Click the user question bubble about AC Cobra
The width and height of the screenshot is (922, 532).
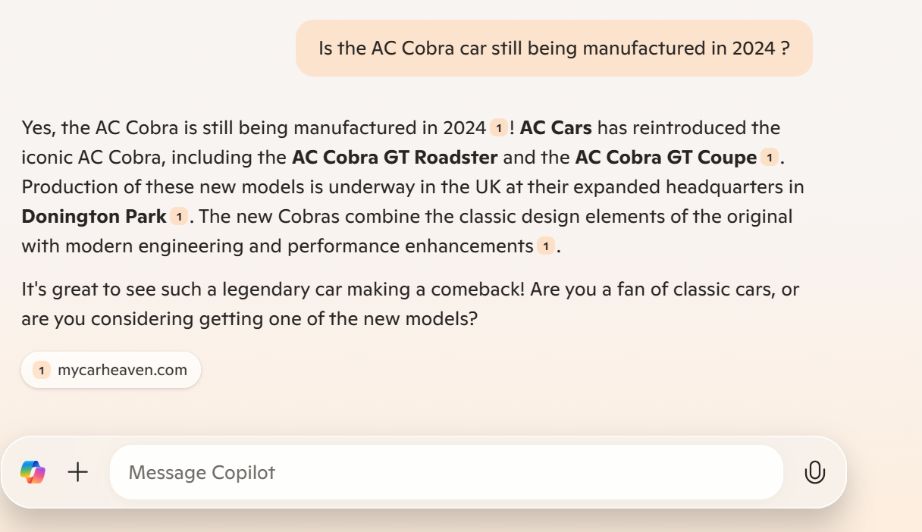(x=554, y=49)
